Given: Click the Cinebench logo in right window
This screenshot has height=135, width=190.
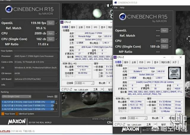Looking at the screenshot, I should tap(143, 18).
